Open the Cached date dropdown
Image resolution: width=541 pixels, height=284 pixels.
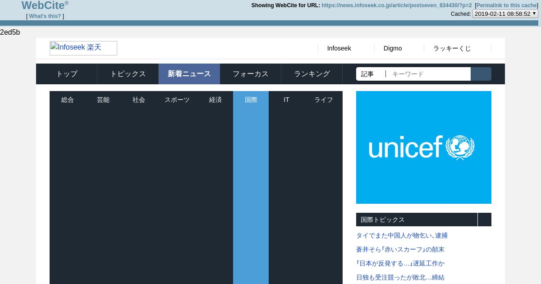click(505, 14)
